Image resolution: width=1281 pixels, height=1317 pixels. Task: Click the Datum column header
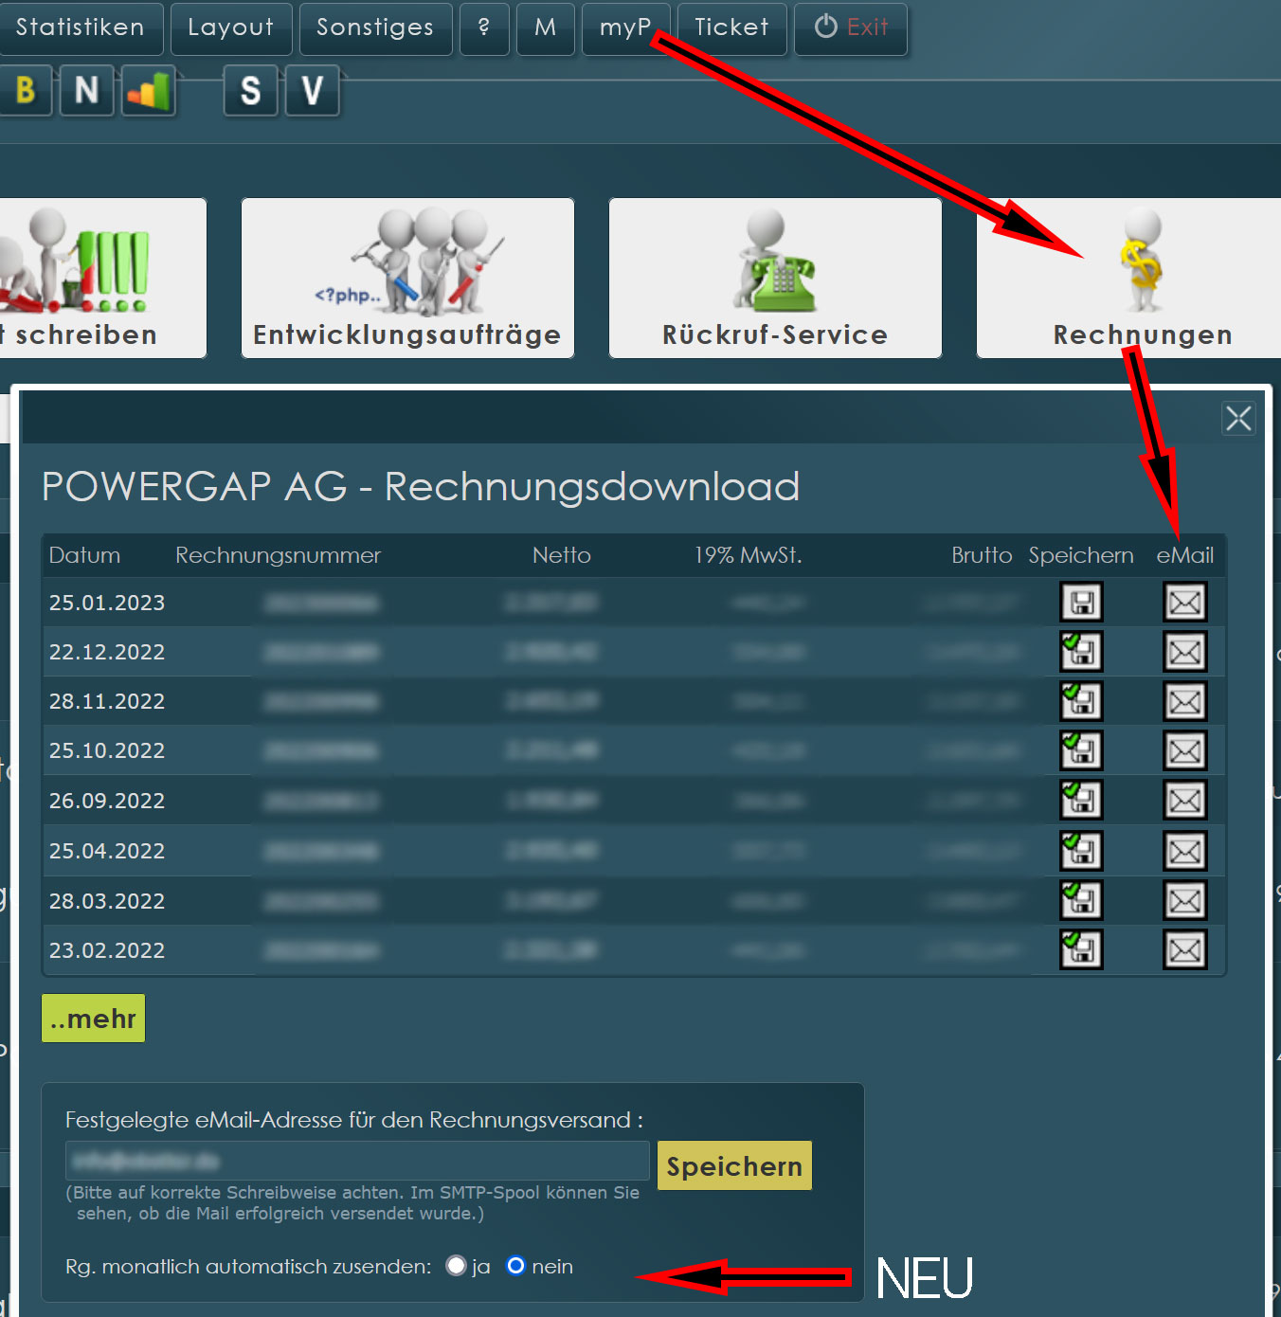[84, 555]
